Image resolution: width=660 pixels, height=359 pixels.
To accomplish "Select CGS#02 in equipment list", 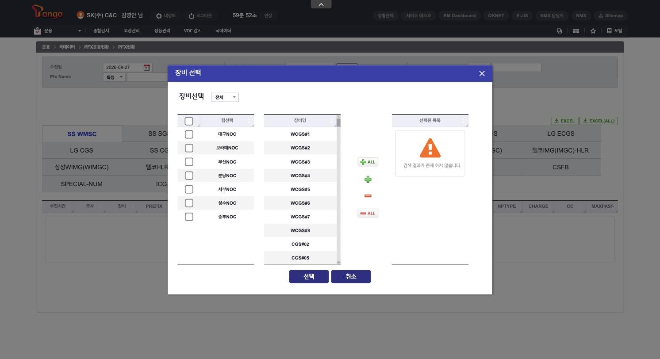I will point(300,244).
